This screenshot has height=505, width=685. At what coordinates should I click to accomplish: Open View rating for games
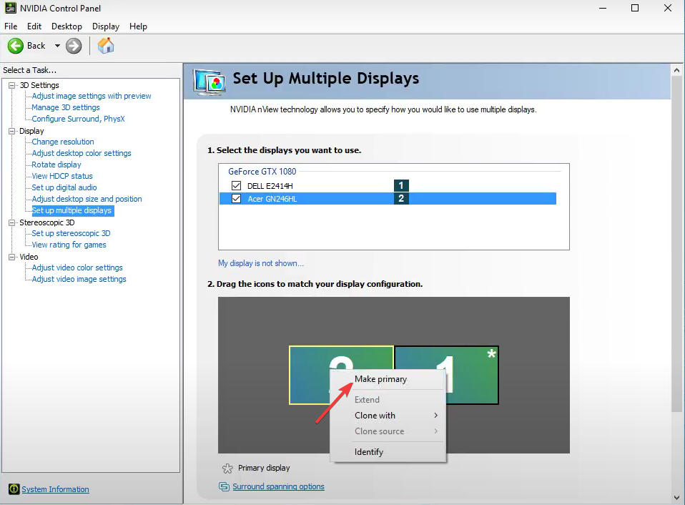pyautogui.click(x=69, y=245)
